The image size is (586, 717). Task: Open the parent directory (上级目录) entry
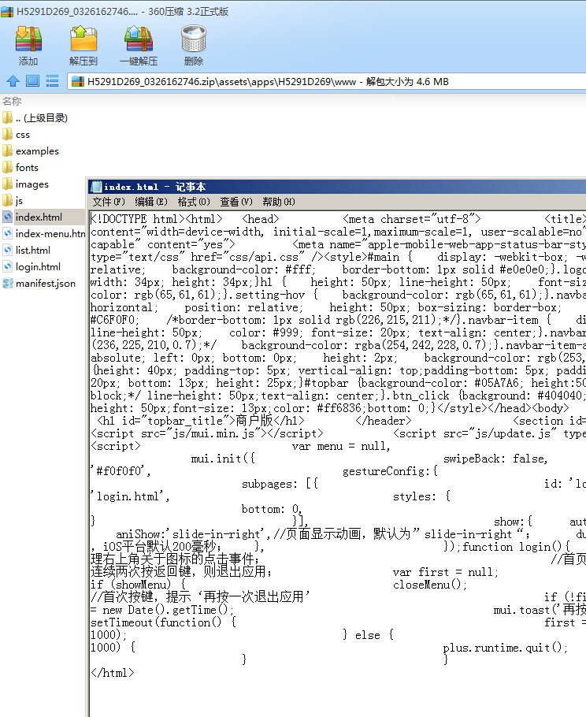pyautogui.click(x=35, y=118)
